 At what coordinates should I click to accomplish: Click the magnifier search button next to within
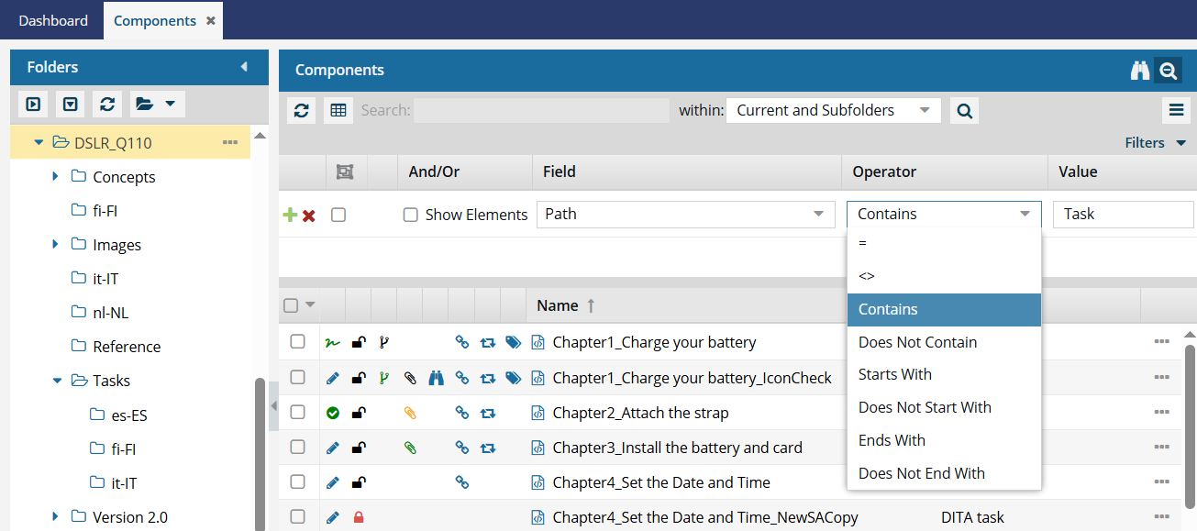tap(964, 111)
